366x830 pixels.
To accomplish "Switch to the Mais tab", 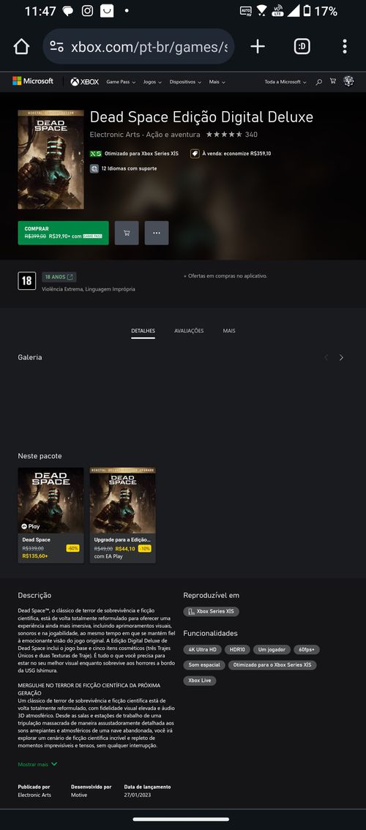I will click(229, 331).
